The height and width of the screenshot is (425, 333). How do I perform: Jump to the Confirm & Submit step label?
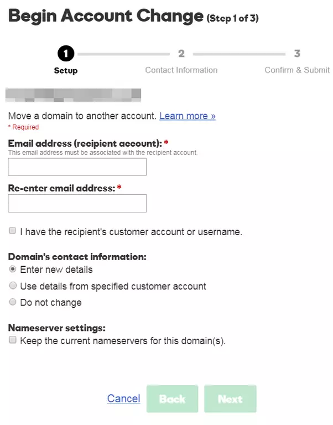point(297,70)
